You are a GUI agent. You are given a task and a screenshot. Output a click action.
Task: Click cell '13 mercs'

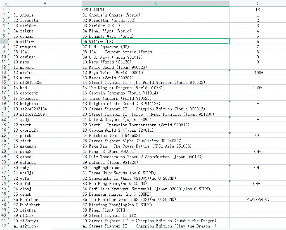pos(45,77)
